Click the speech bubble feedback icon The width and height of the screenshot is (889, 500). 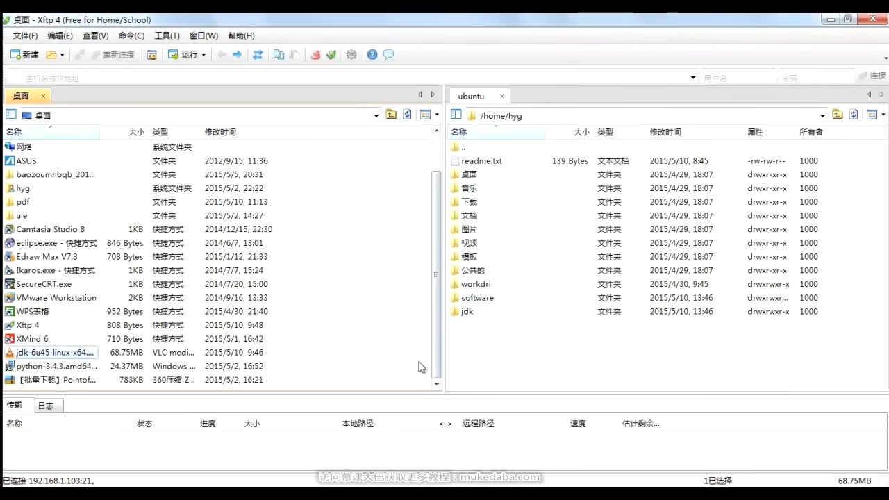point(388,55)
